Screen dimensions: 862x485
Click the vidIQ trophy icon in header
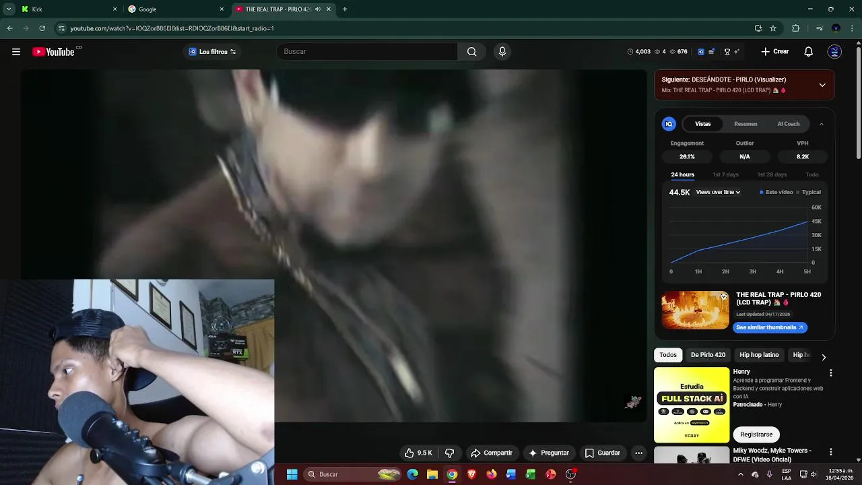click(x=727, y=52)
